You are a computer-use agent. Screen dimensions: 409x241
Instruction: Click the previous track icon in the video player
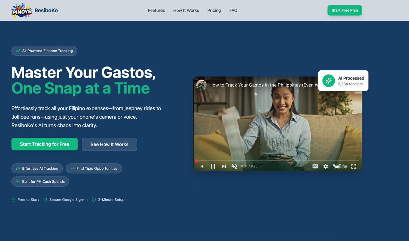[201, 166]
